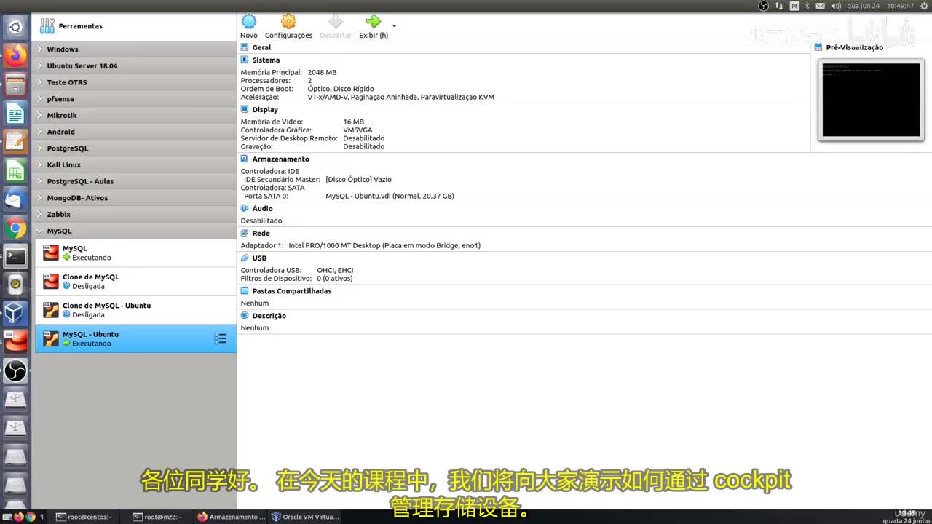The image size is (932, 524).
Task: Select Clone de MySQL - Ubuntu machine
Action: 136,310
